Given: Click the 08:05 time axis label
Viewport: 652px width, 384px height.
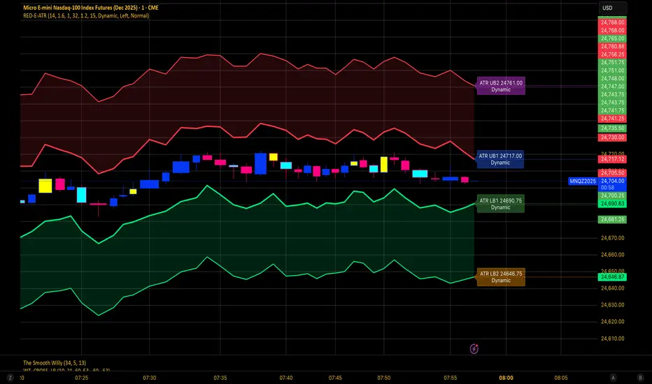Looking at the screenshot, I should 561,378.
